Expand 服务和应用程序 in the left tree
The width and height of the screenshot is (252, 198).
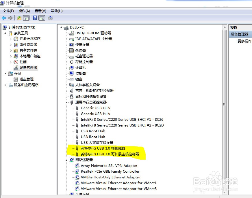(5, 85)
